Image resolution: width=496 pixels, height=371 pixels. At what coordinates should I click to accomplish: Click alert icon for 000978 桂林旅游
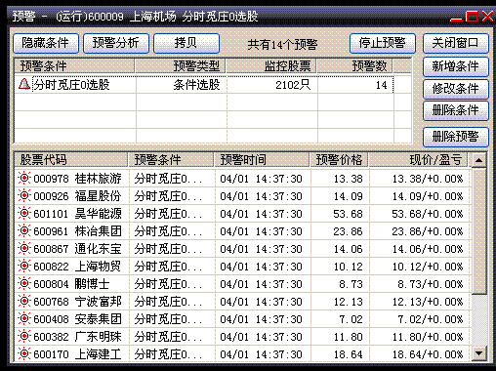pyautogui.click(x=24, y=179)
